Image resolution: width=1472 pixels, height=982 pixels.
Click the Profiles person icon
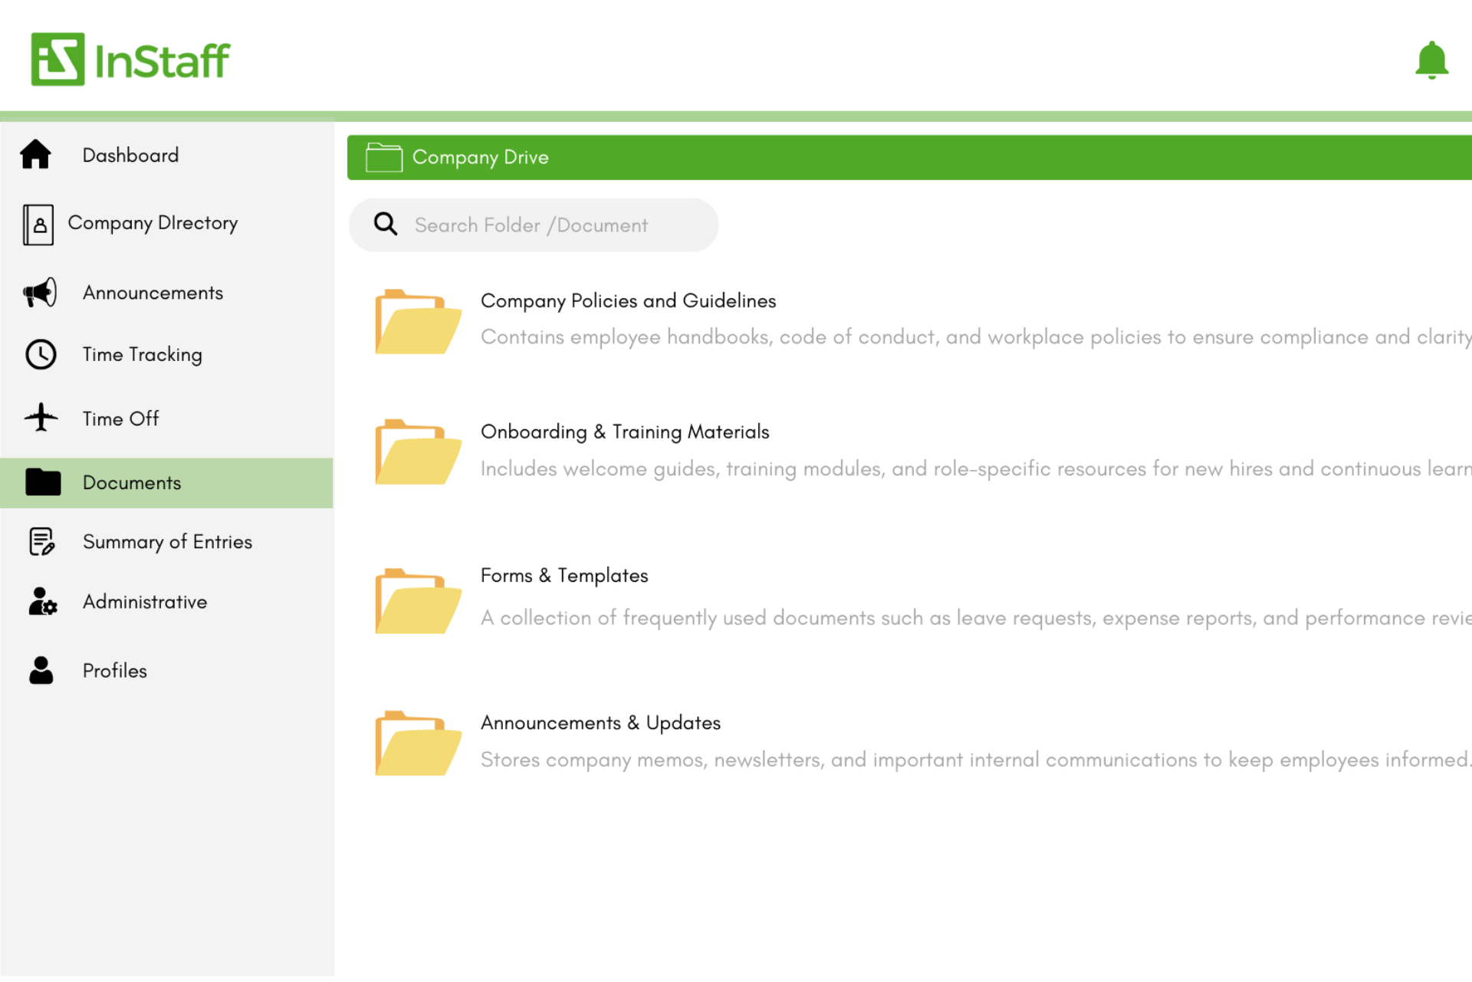(41, 670)
